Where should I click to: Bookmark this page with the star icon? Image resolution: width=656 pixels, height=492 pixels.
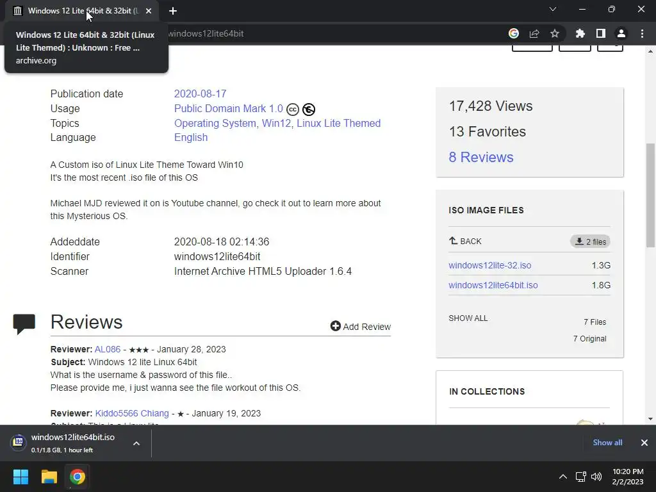(x=555, y=33)
